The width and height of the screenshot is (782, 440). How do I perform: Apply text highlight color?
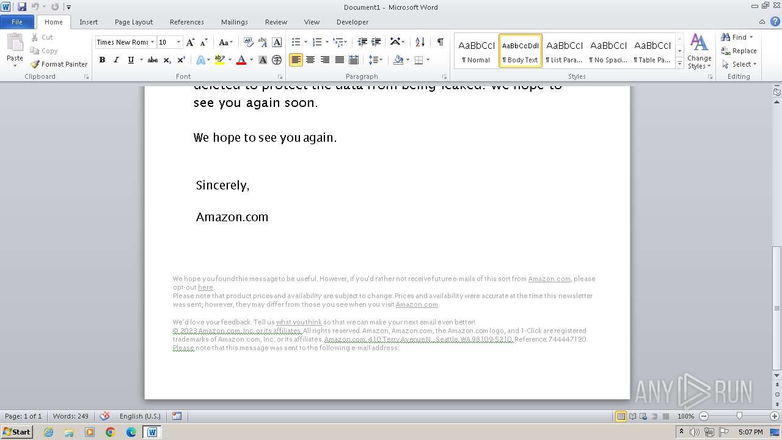tap(220, 60)
